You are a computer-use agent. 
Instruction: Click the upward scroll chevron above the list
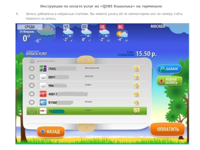pos(85,60)
